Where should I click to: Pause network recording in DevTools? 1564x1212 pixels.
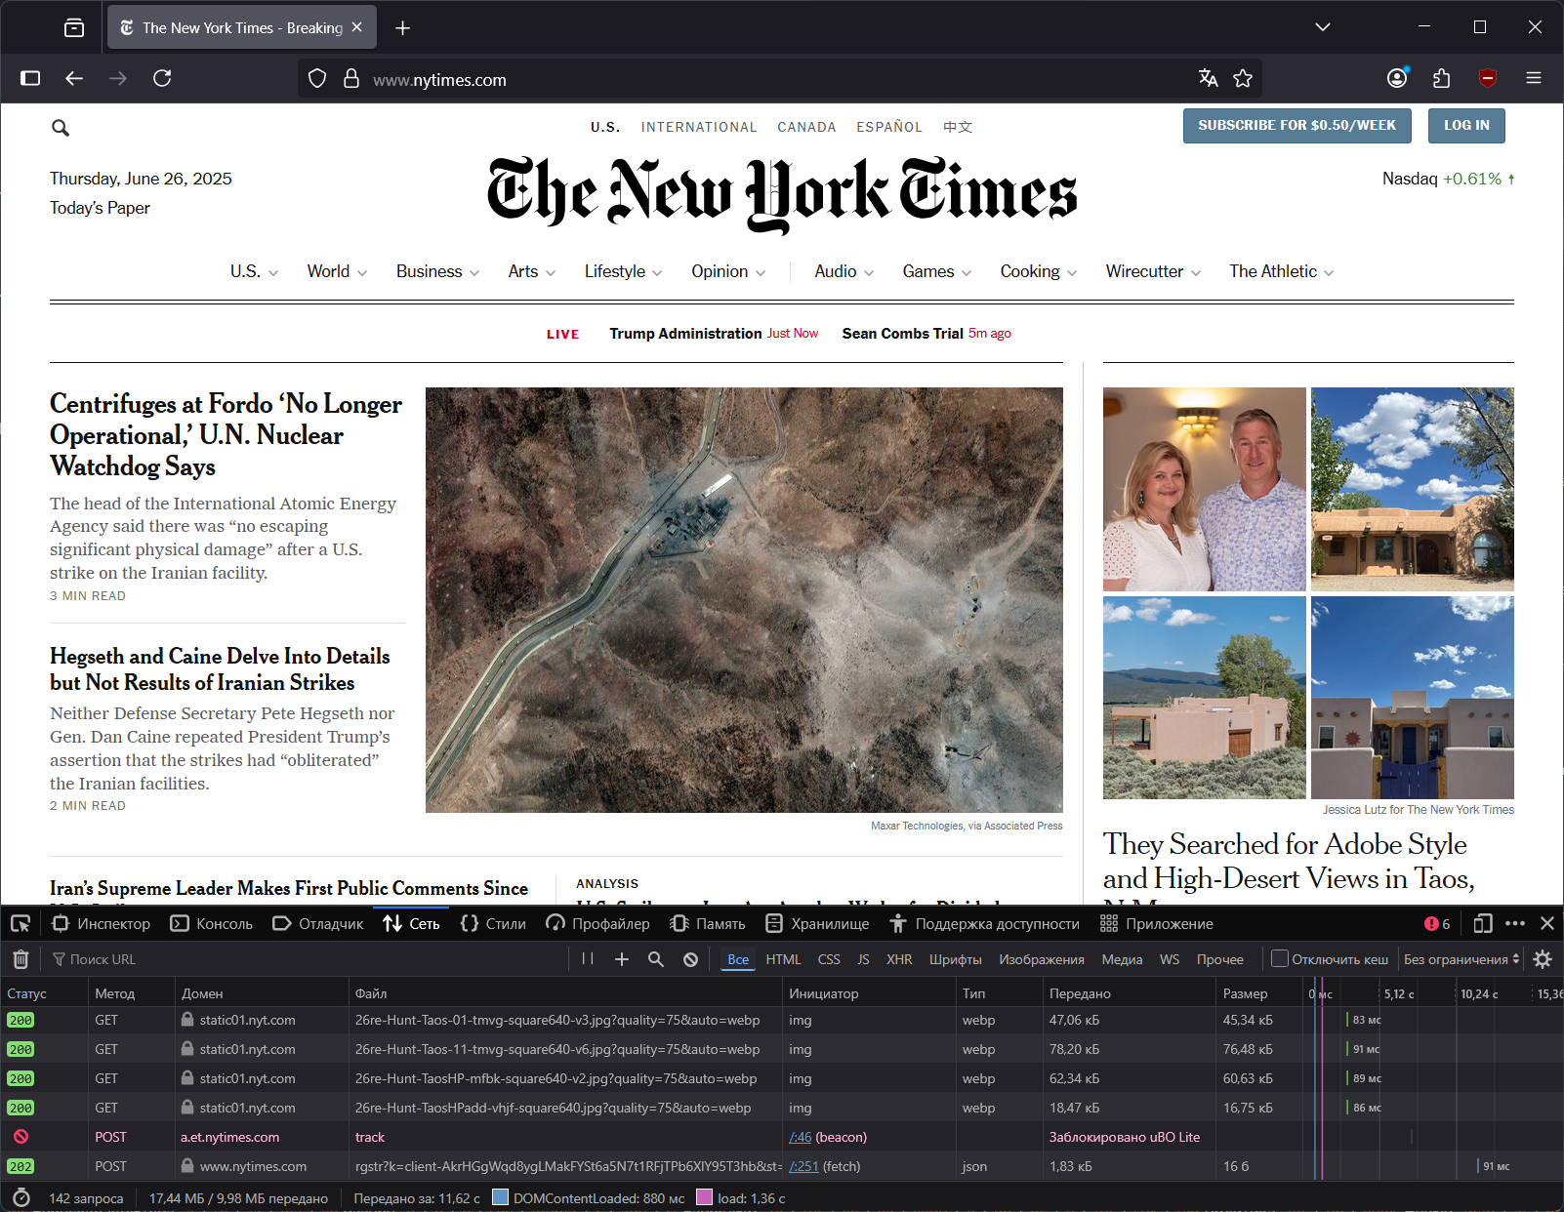click(588, 959)
